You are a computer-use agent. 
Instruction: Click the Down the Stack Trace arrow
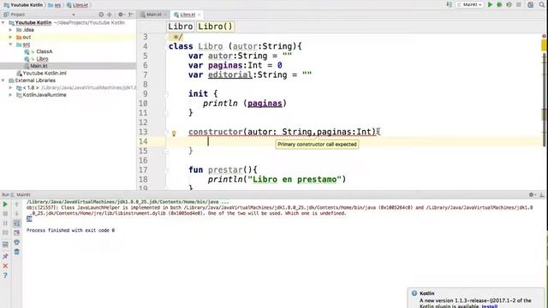(x=17, y=214)
